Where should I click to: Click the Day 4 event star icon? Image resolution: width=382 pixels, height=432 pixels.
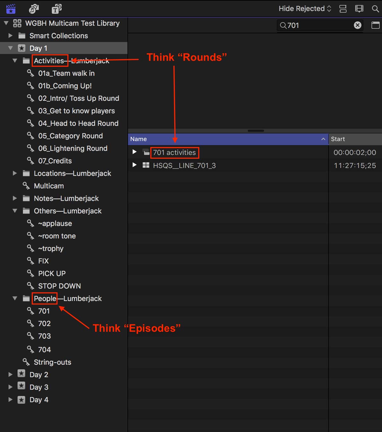pos(21,399)
